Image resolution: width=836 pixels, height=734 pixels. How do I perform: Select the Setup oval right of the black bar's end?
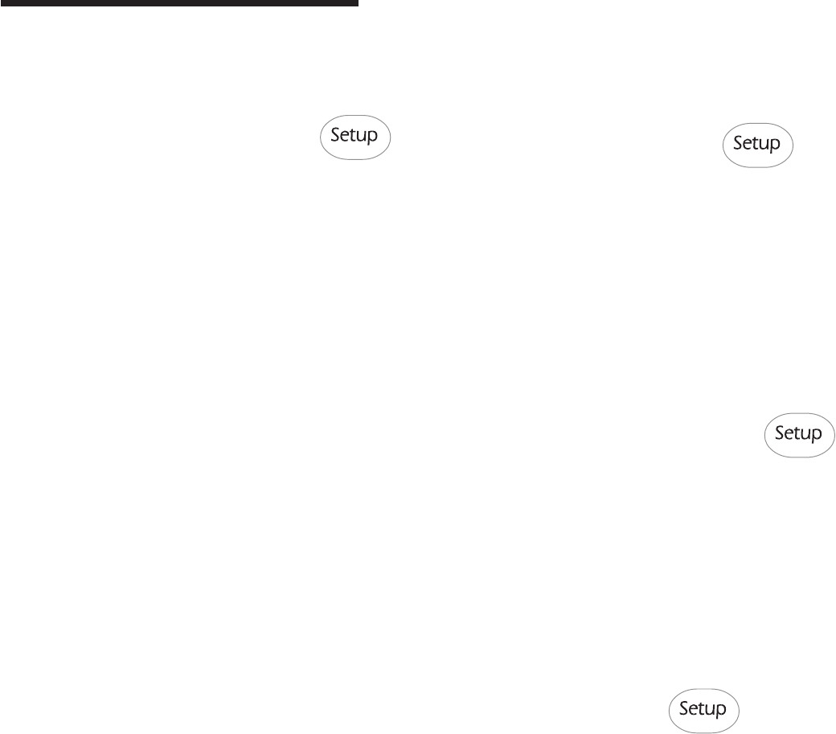(x=355, y=137)
